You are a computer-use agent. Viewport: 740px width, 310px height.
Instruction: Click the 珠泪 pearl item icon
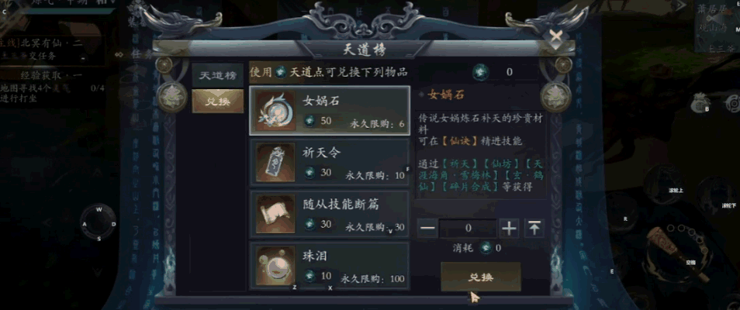tap(275, 266)
